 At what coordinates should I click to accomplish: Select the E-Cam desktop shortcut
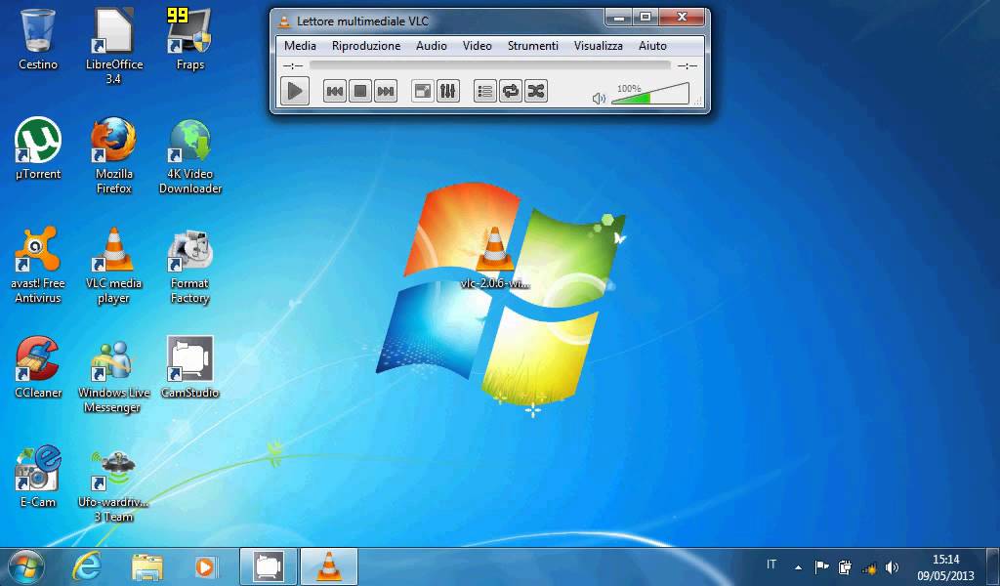38,477
